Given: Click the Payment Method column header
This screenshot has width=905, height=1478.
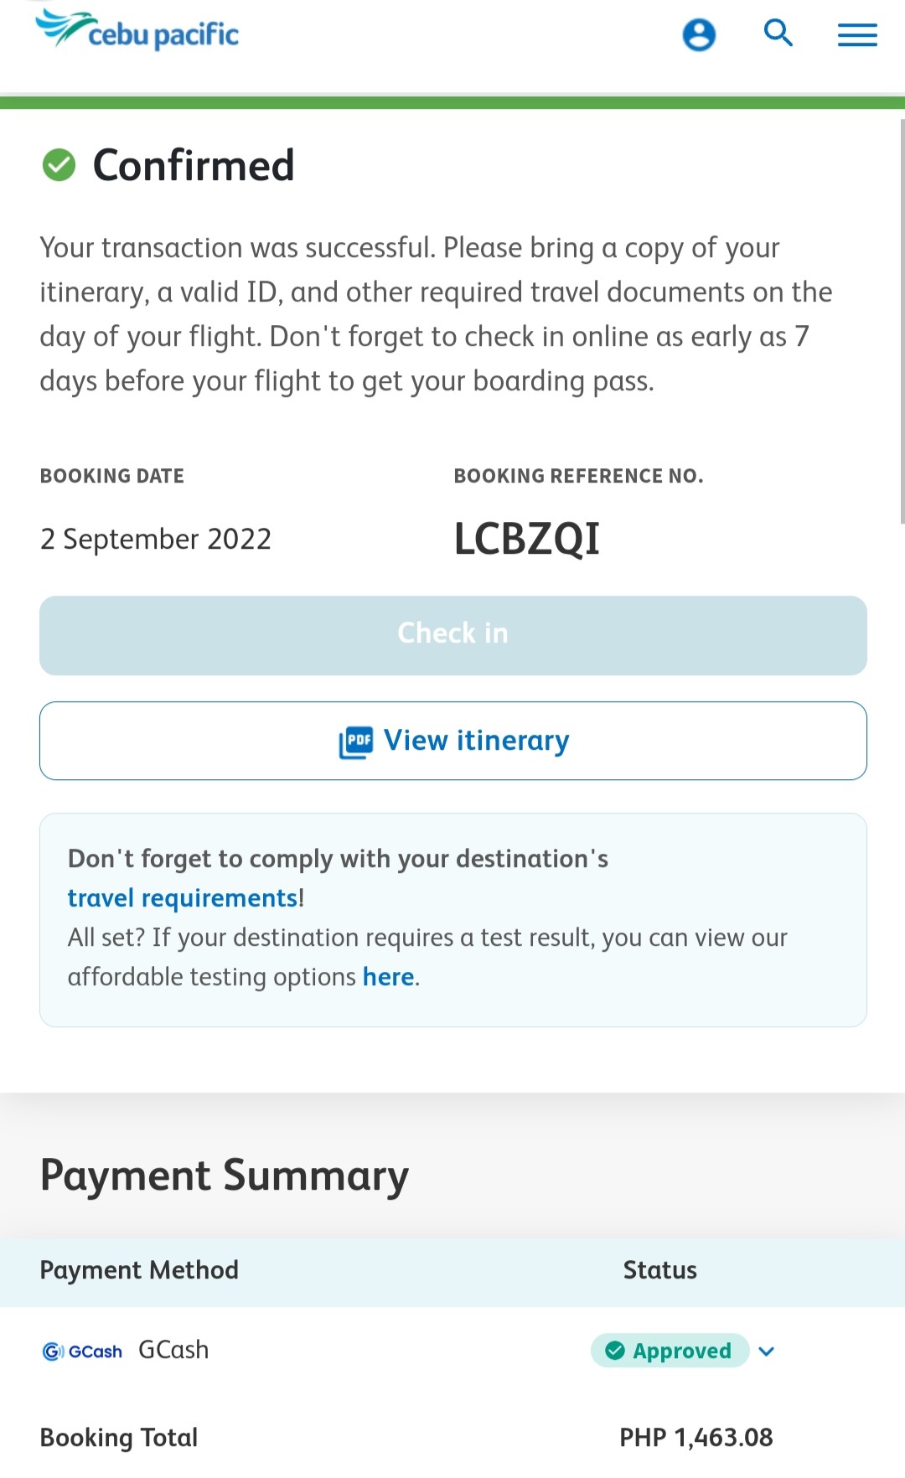Looking at the screenshot, I should click(139, 1270).
